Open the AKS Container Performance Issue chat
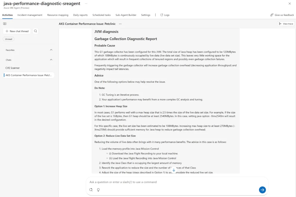 point(29,75)
